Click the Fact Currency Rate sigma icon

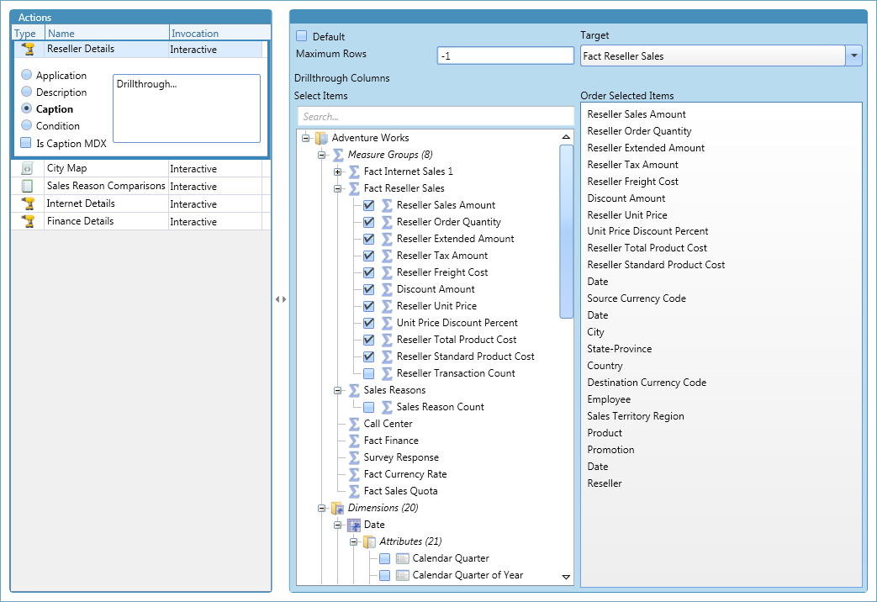[354, 474]
